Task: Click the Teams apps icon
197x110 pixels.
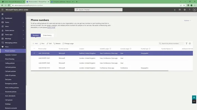Action: (2, 34)
